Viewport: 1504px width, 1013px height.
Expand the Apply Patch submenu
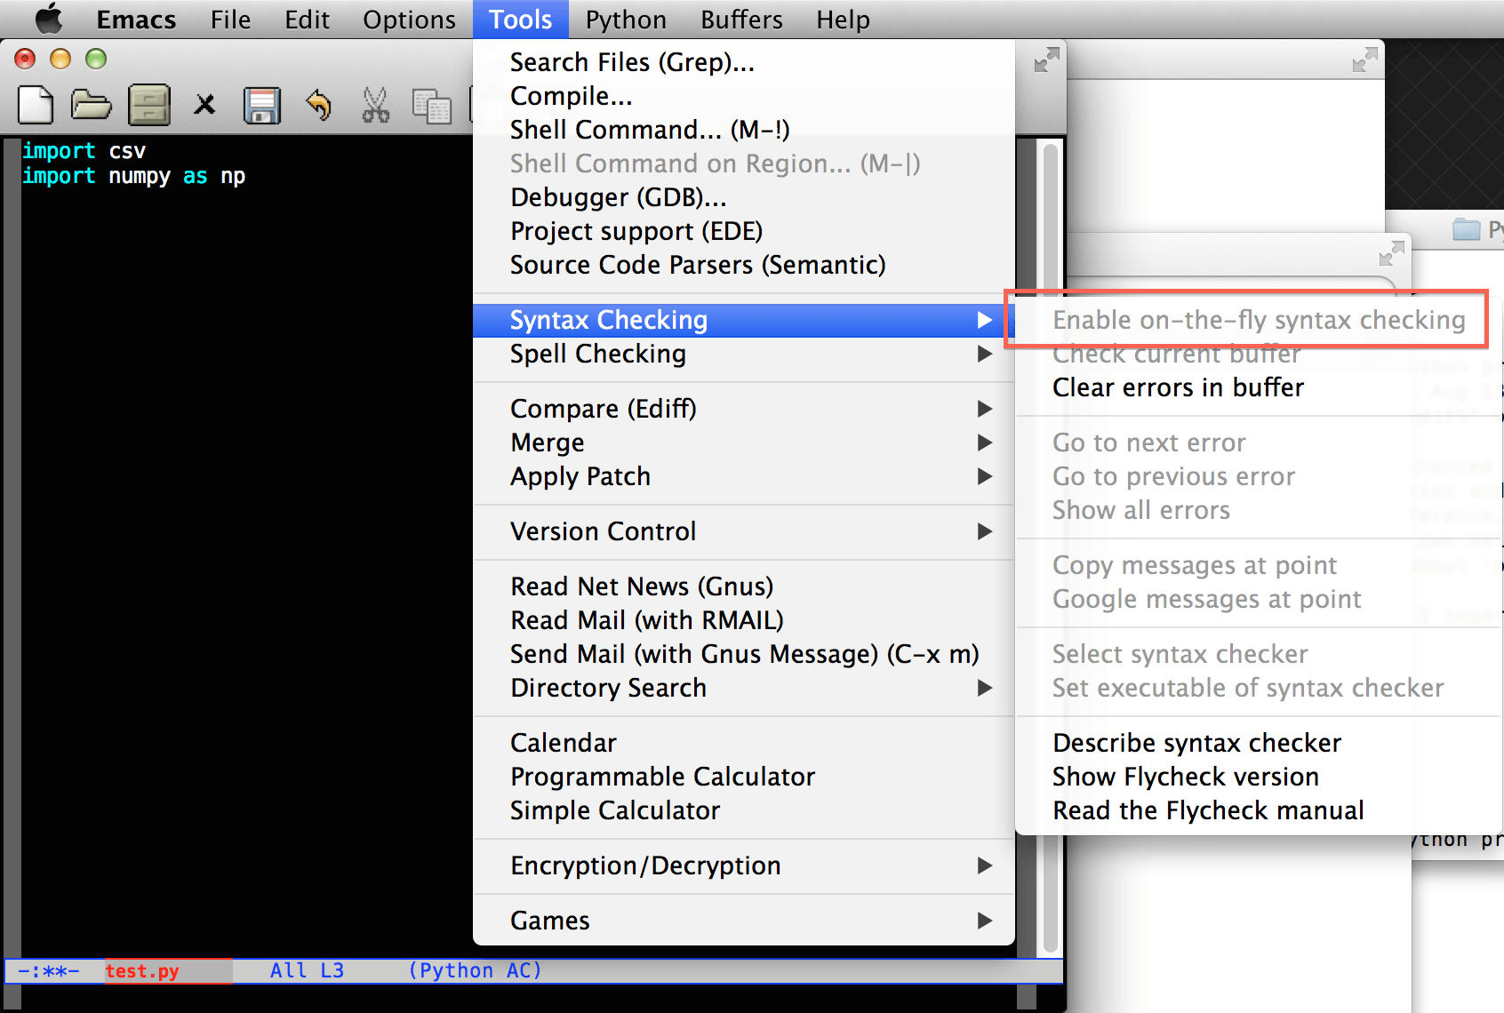coord(744,476)
